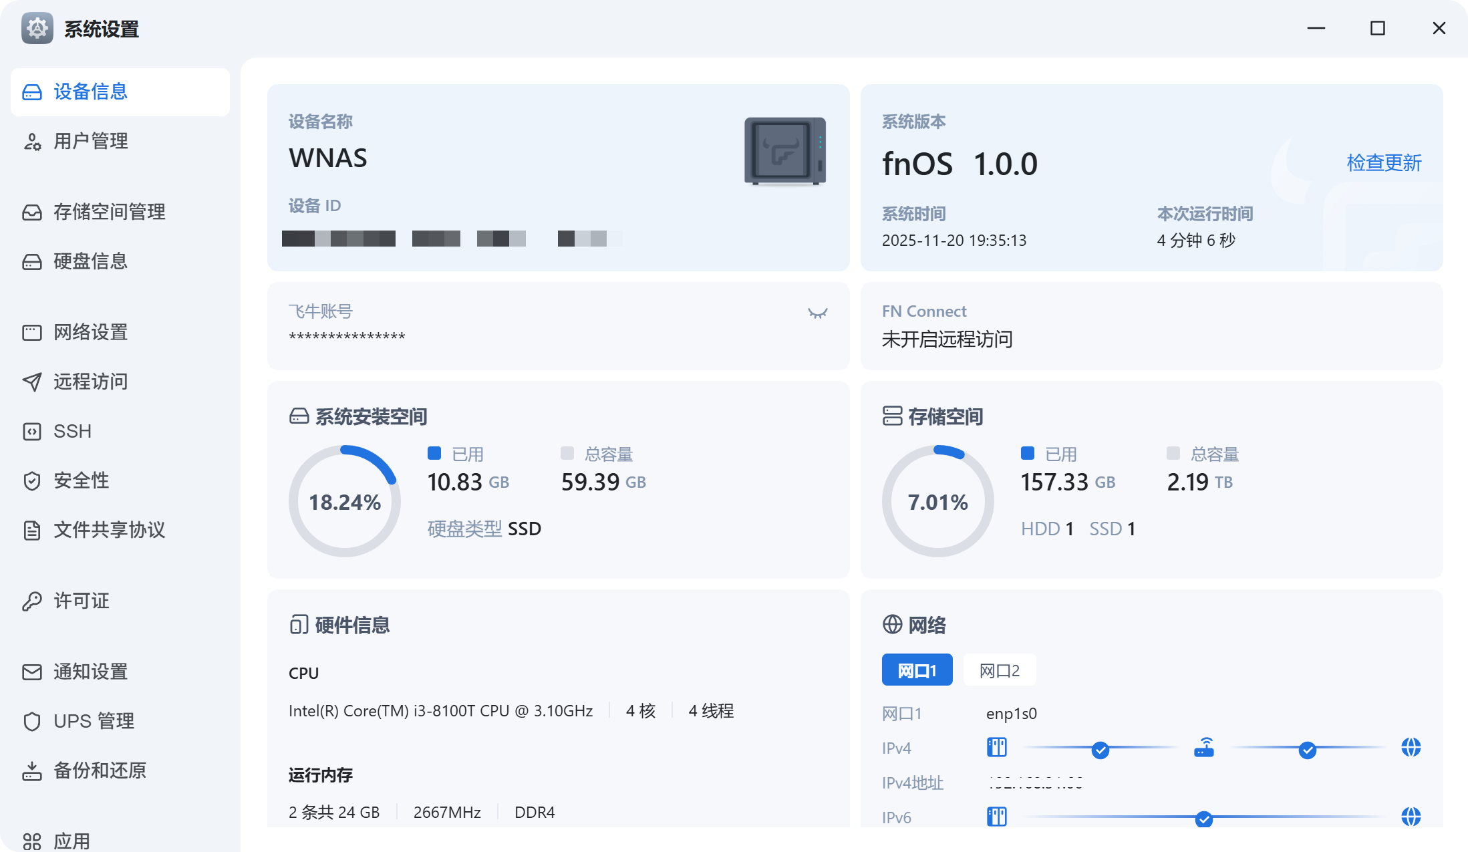The image size is (1468, 852).
Task: Select the 硬盘信息 disk icon
Action: pos(32,262)
